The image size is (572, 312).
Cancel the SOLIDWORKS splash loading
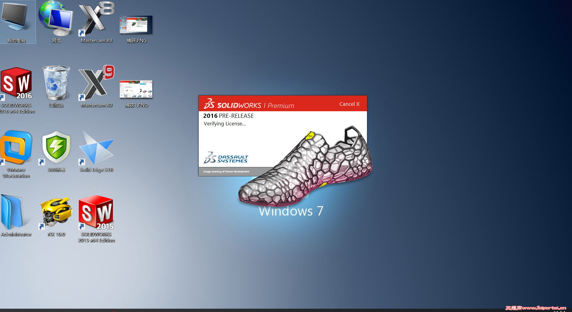click(x=349, y=104)
